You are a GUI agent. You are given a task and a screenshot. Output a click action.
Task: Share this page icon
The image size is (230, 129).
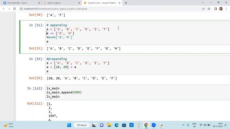203,9
